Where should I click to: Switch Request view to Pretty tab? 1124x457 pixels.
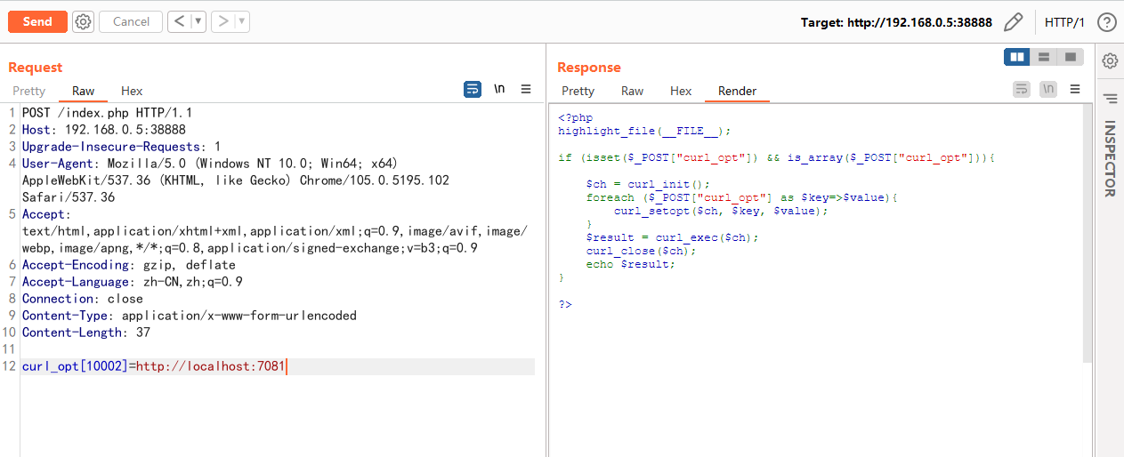[x=28, y=91]
